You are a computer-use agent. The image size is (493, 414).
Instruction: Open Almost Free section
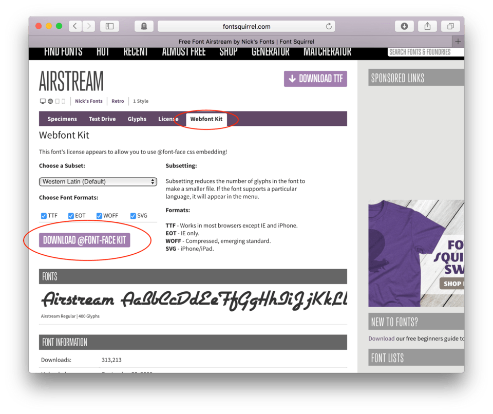coord(184,52)
